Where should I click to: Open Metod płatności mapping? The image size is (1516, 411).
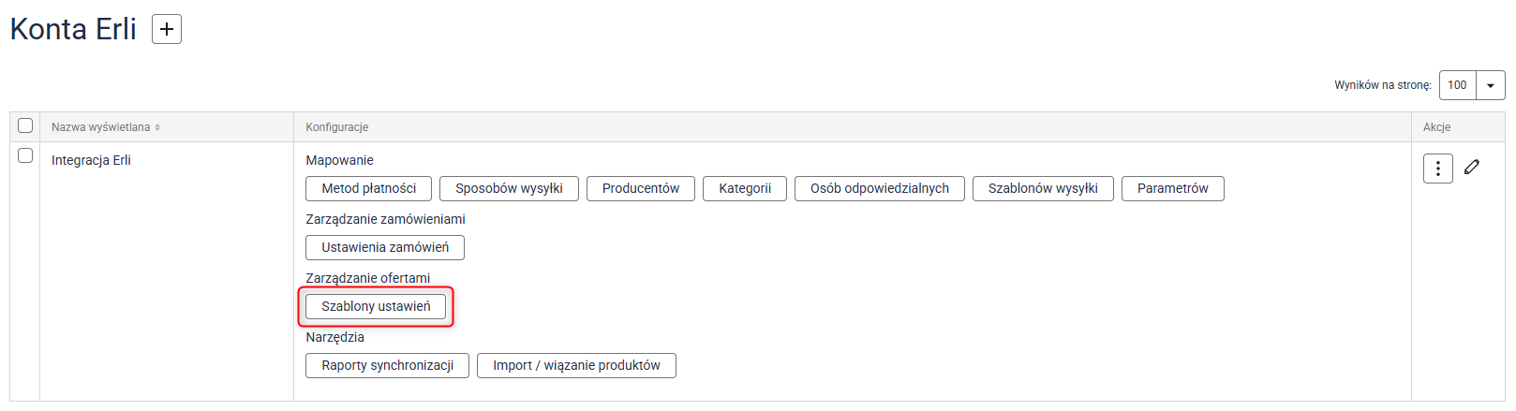[x=368, y=188]
